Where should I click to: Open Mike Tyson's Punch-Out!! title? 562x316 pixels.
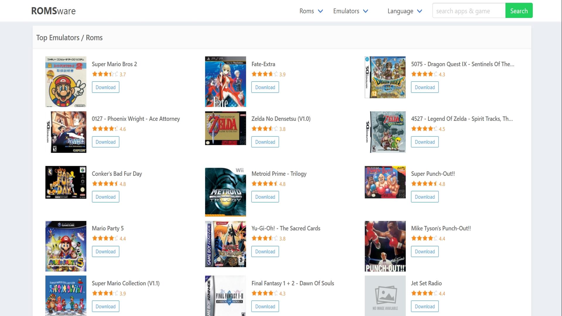tap(441, 229)
